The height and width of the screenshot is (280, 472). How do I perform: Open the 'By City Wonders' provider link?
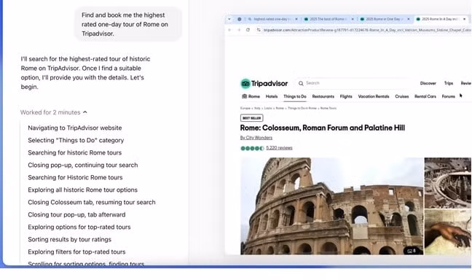click(256, 138)
